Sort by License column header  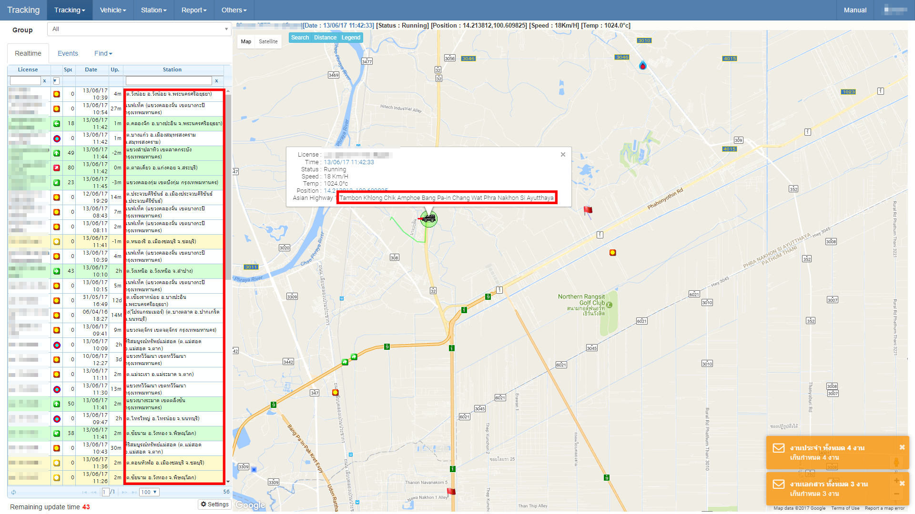28,69
